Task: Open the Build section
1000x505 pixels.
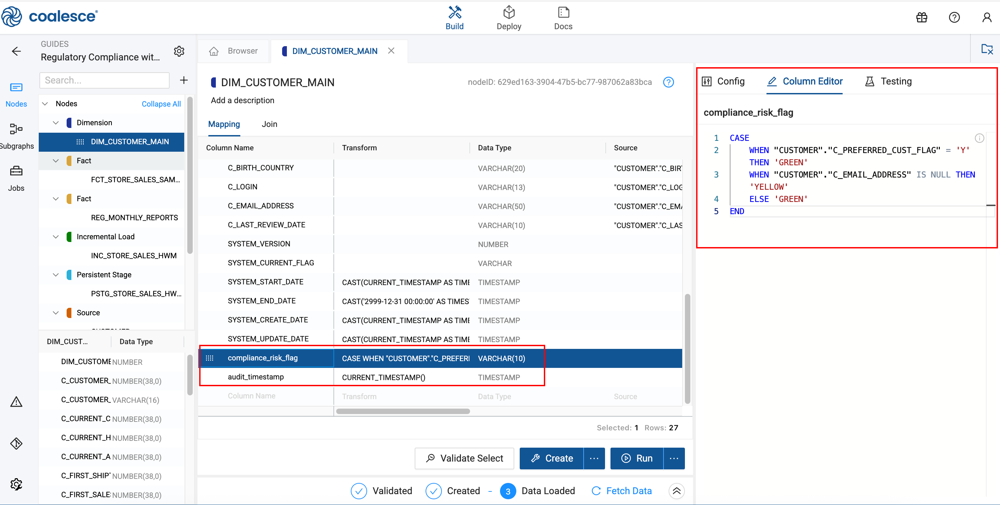Action: tap(454, 18)
